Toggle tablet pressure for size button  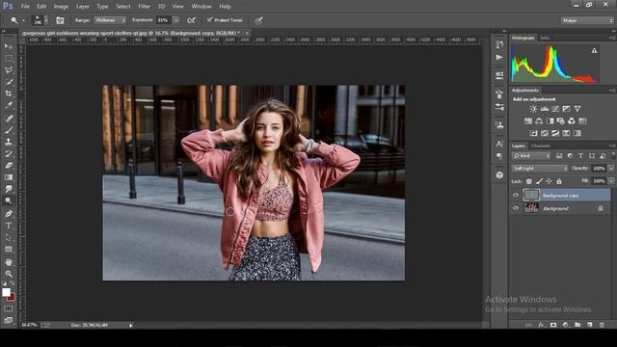pos(258,20)
